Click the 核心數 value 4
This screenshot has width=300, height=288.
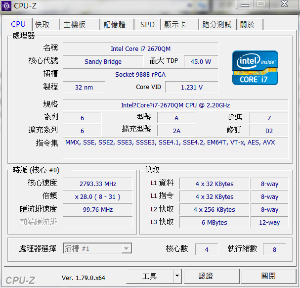207,249
